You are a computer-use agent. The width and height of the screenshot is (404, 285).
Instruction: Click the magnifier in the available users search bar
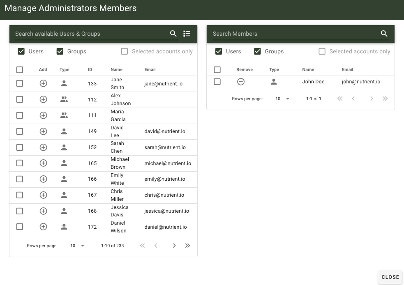[173, 34]
